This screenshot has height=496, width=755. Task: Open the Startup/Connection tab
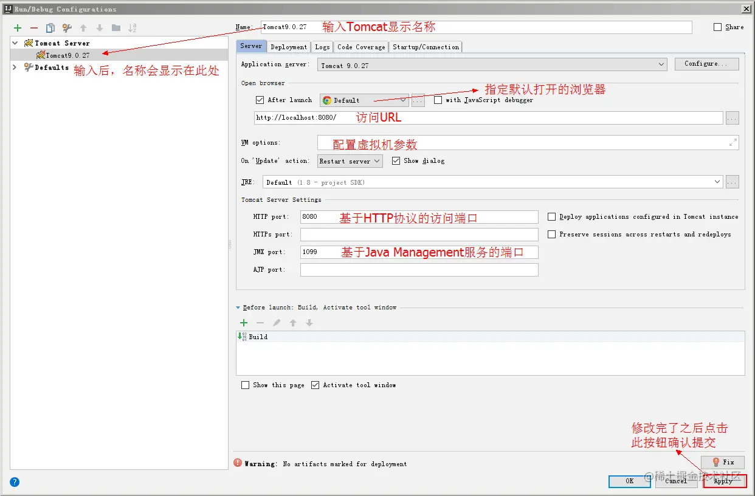[426, 46]
